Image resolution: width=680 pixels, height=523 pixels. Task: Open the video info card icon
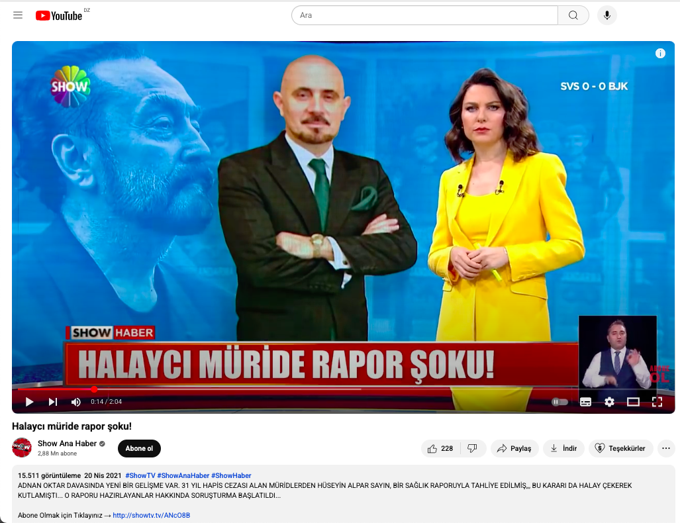(x=660, y=54)
